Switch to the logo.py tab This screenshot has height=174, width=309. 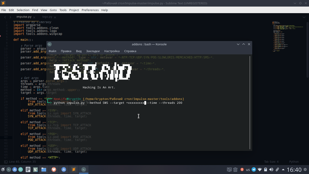(x=47, y=17)
